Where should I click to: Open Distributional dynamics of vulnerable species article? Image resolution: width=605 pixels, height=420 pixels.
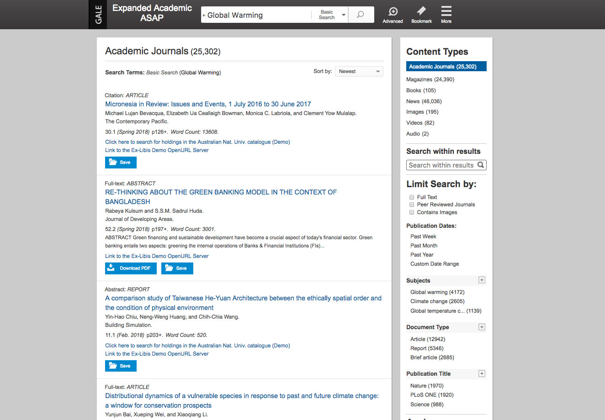coord(242,400)
